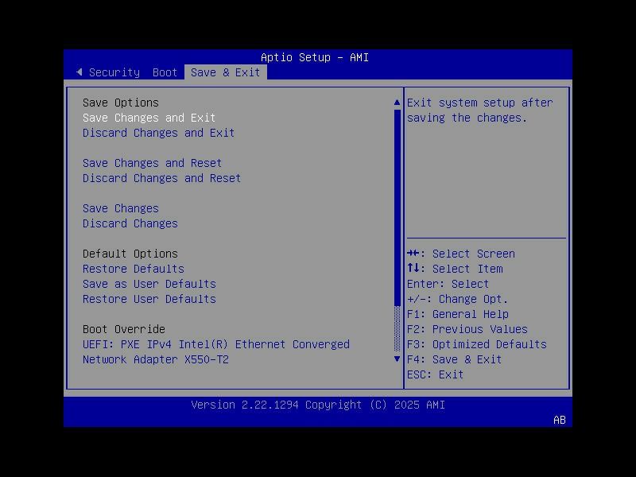636x477 pixels.
Task: Click the Boot Override section header
Action: (x=123, y=329)
